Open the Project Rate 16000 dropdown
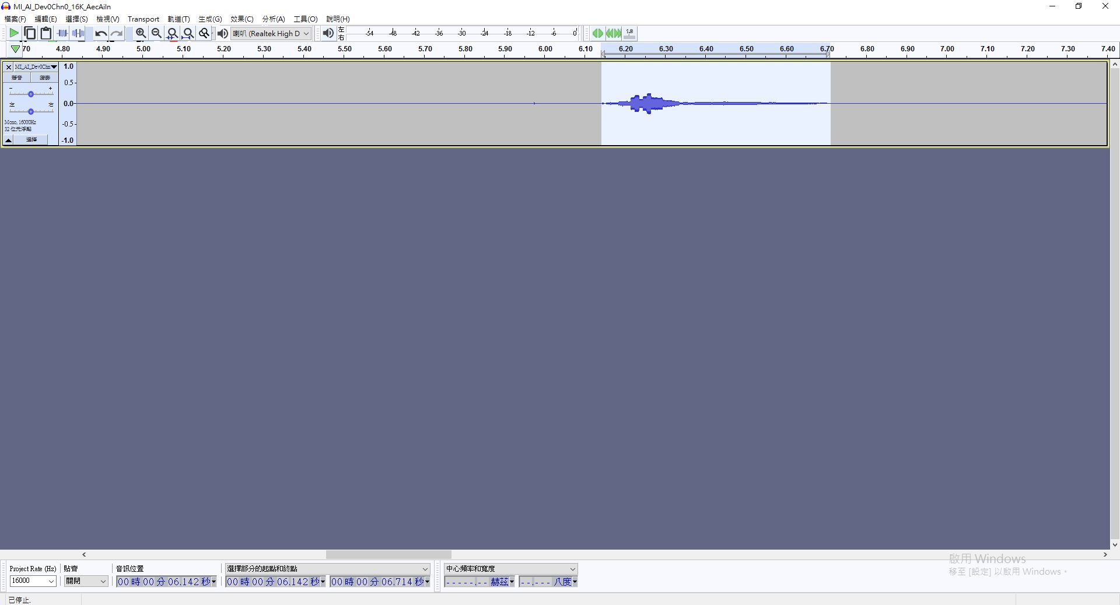Viewport: 1120px width, 605px height. click(51, 581)
